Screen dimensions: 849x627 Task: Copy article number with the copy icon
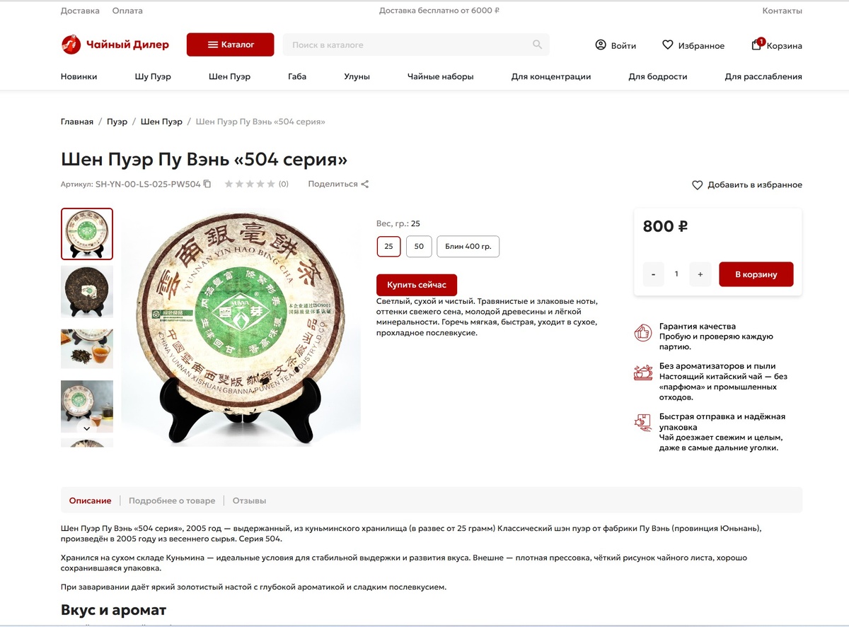tap(207, 184)
